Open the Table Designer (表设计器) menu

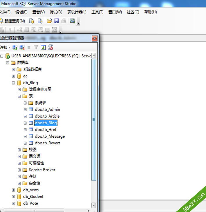click(x=77, y=12)
